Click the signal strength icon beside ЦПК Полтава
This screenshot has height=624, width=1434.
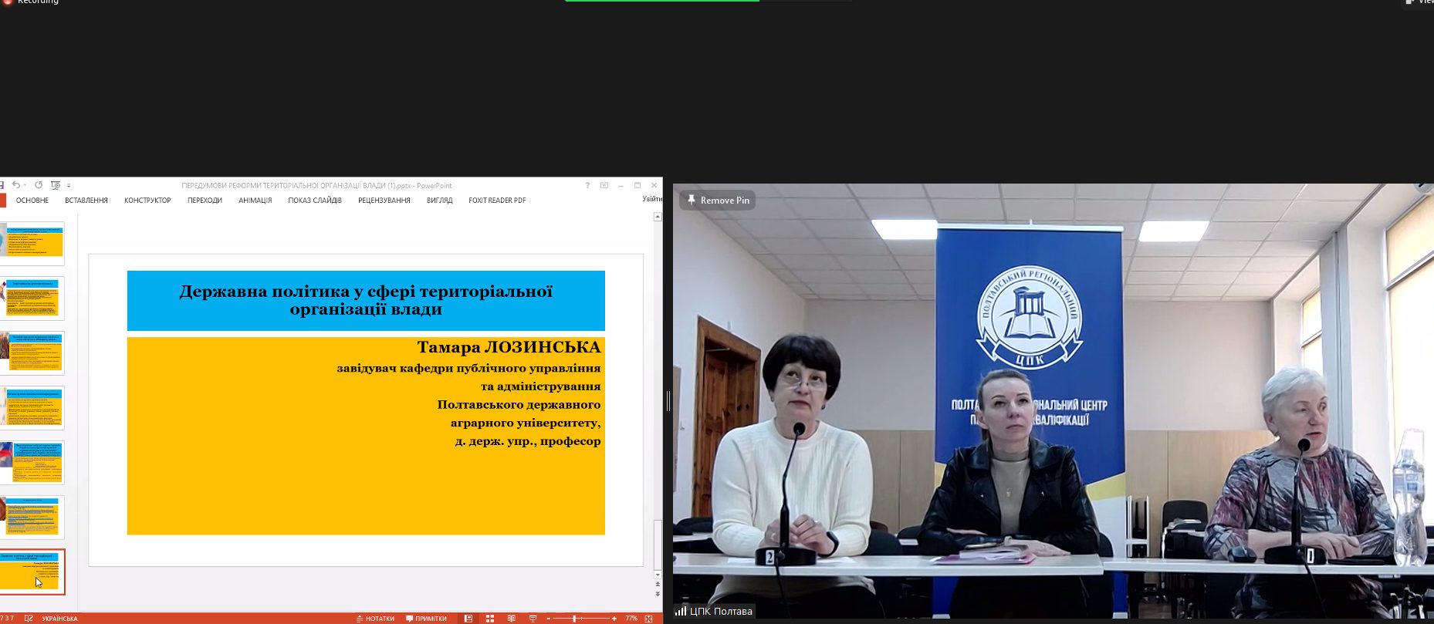[681, 611]
